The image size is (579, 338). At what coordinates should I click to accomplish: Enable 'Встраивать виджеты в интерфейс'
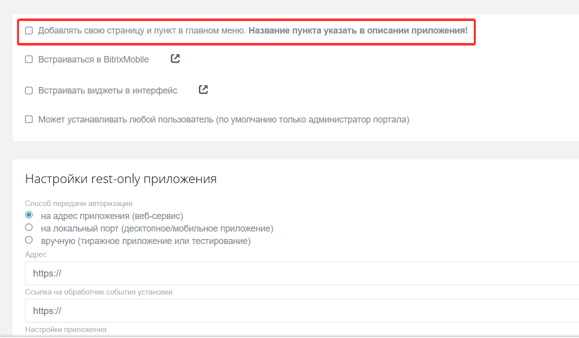click(29, 90)
